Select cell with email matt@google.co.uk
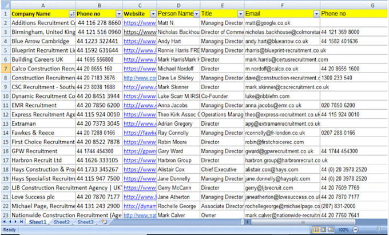 pos(282,23)
